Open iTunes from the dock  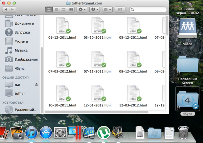tap(31, 132)
